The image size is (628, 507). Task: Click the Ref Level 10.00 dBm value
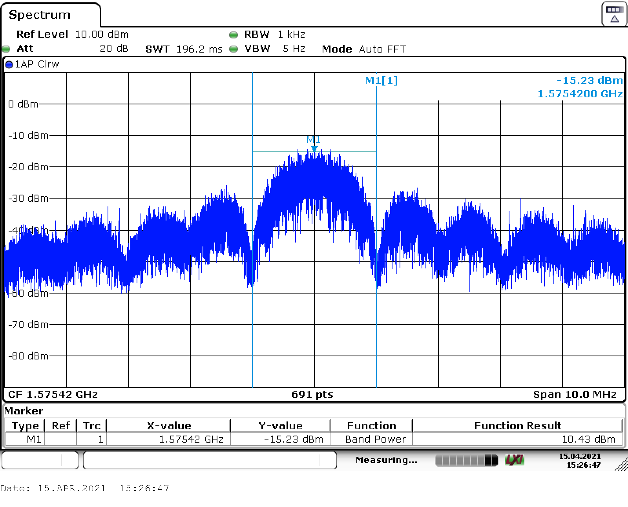tap(101, 35)
